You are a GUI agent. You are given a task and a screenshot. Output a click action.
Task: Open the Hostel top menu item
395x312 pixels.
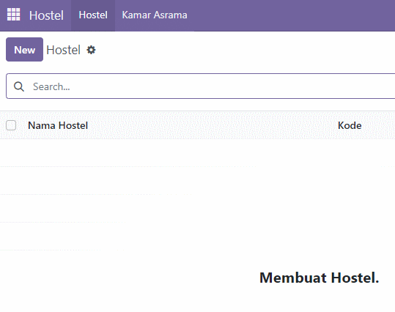pyautogui.click(x=93, y=15)
